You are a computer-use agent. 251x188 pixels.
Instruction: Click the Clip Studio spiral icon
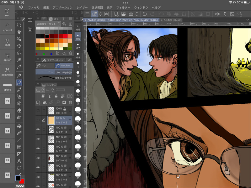click(x=107, y=14)
